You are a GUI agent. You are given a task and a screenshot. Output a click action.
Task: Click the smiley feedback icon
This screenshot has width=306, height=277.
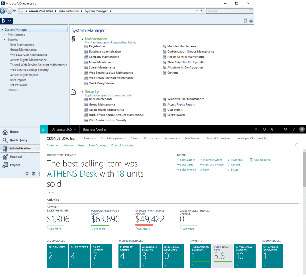pos(264,129)
